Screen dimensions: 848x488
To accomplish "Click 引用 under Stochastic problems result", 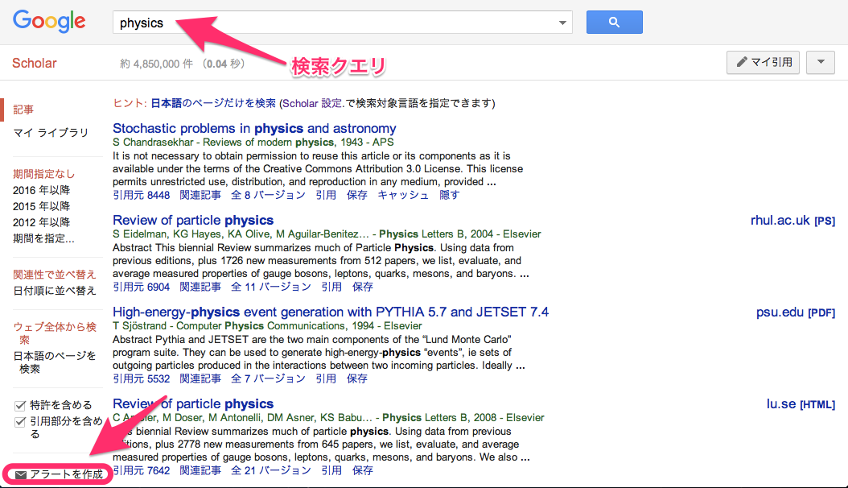I will pos(326,196).
